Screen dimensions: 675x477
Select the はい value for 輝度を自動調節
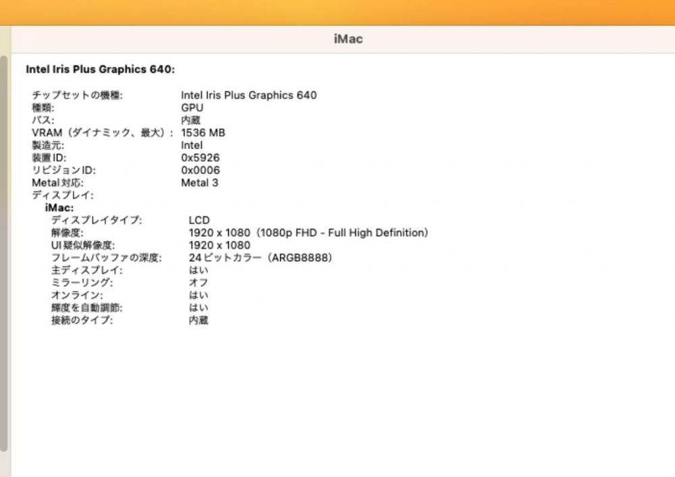point(198,308)
